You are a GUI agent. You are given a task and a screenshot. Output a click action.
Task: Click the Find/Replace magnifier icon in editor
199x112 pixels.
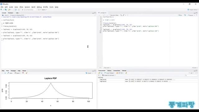pos(121,15)
